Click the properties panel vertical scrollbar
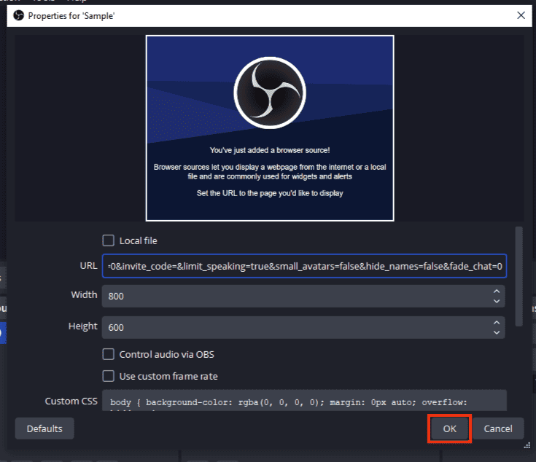 519,277
